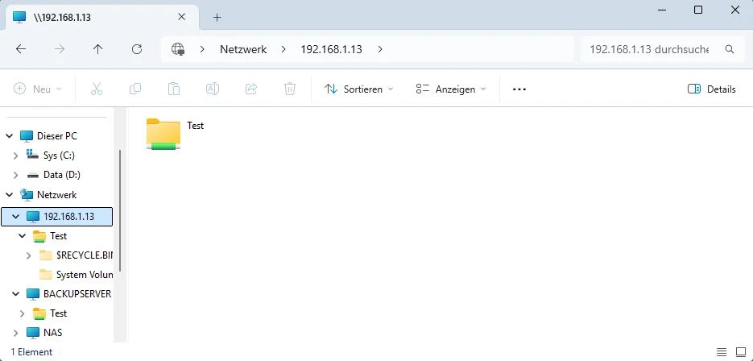The image size is (753, 361).
Task: Expand Test node under BACKUPSERVER
Action: (22, 313)
